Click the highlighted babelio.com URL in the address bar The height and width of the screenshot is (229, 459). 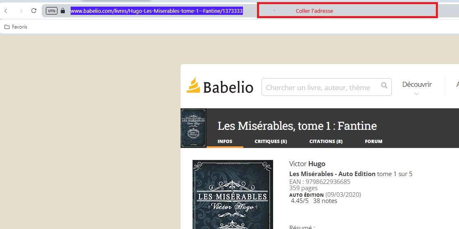tap(157, 11)
